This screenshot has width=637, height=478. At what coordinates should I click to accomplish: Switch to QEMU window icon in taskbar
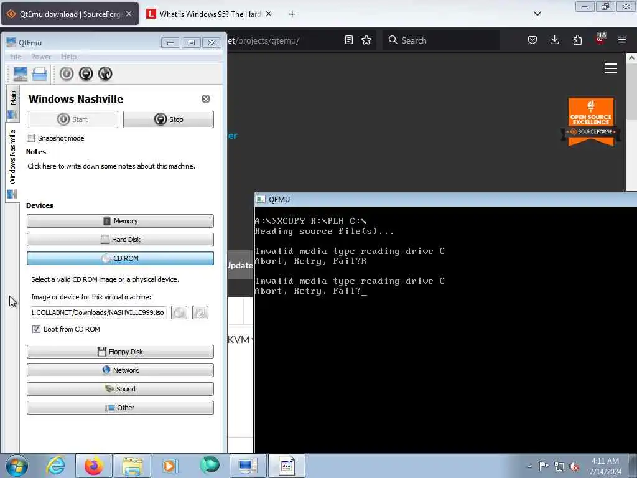286,466
